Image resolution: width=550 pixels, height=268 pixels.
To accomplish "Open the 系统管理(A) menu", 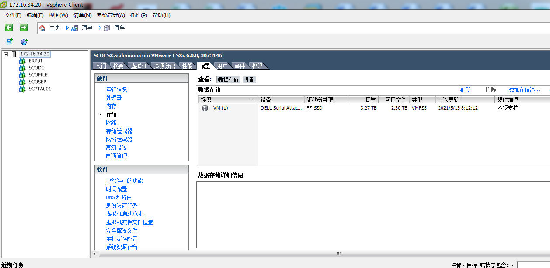I will point(111,15).
